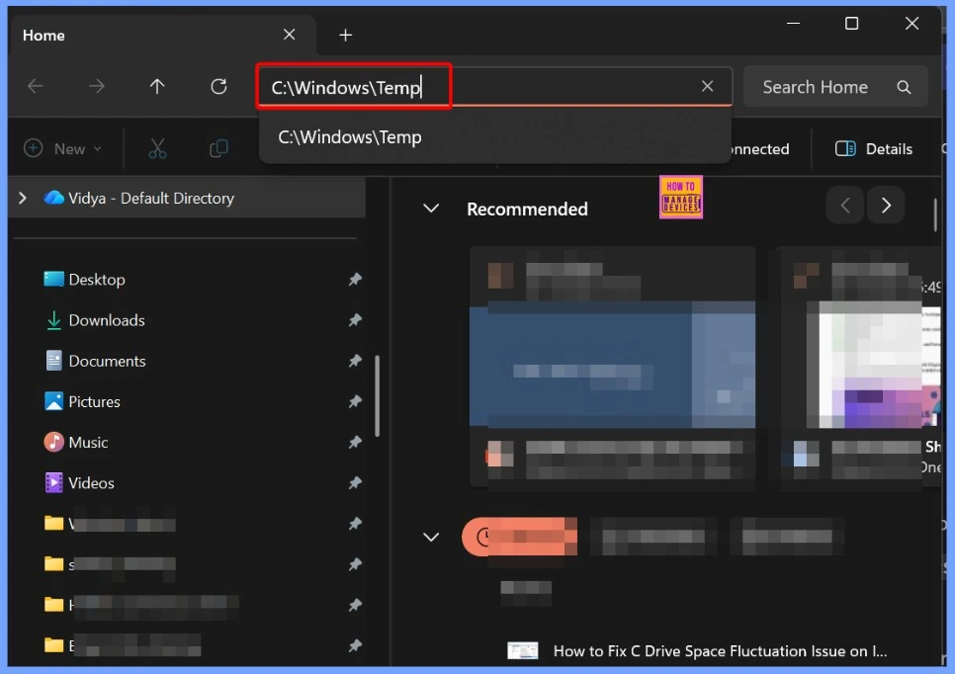This screenshot has width=955, height=674.
Task: Unpin Desktop using its pin icon
Action: 355,280
